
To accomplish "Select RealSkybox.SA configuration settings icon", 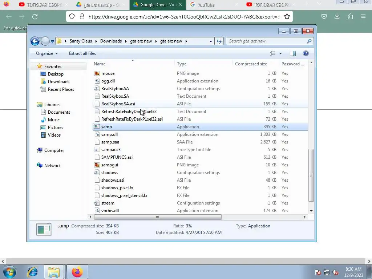I will pos(97,89).
